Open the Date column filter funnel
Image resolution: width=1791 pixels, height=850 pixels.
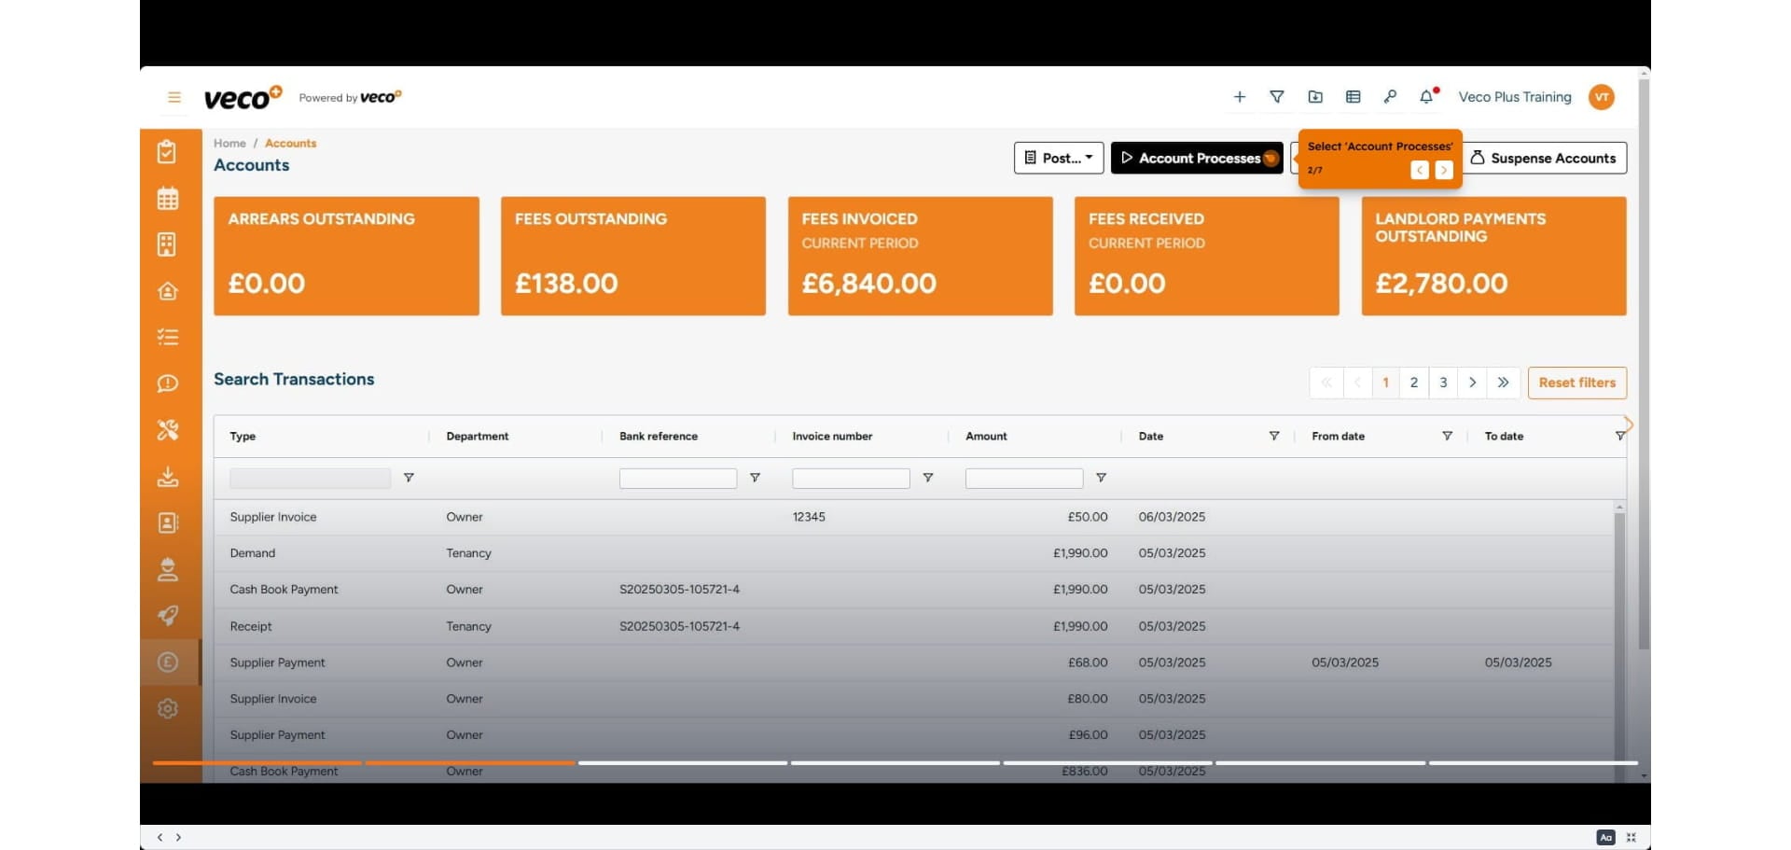point(1274,436)
